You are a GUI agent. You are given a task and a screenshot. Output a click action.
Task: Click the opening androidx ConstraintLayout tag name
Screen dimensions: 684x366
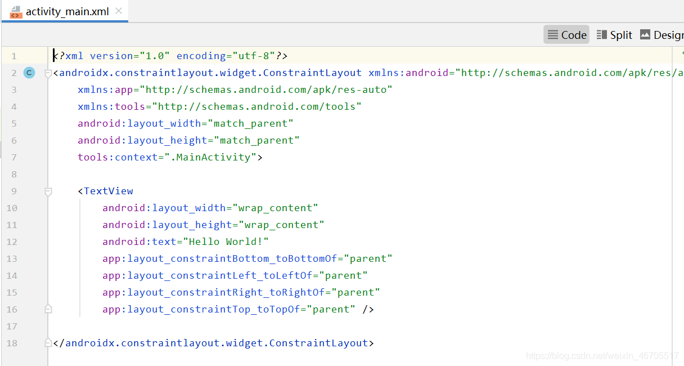click(x=210, y=73)
